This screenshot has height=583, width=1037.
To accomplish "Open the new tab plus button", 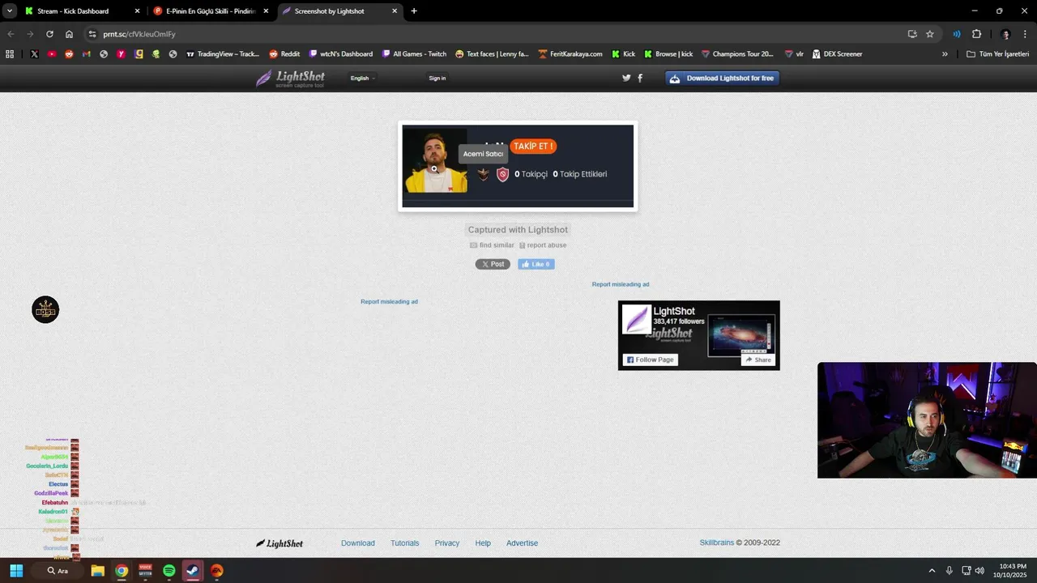I will (414, 11).
